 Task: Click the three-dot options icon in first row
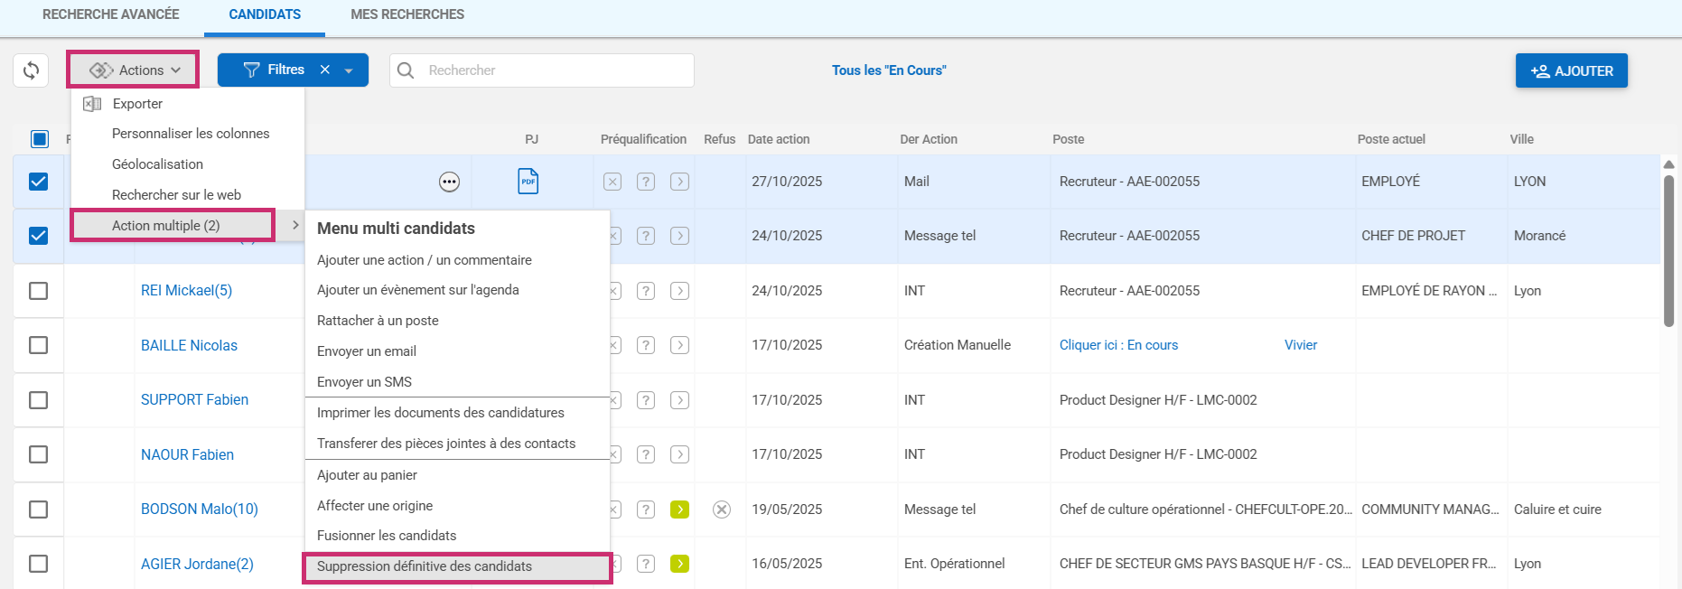coord(449,182)
